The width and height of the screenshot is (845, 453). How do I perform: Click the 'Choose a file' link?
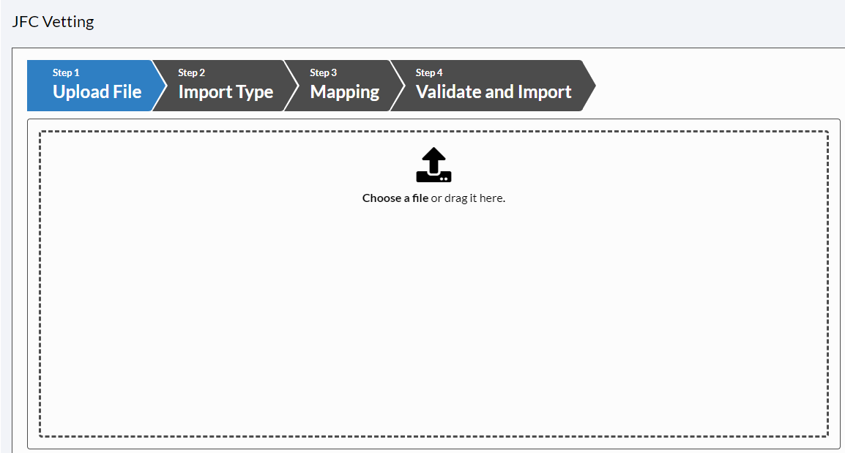pos(395,198)
